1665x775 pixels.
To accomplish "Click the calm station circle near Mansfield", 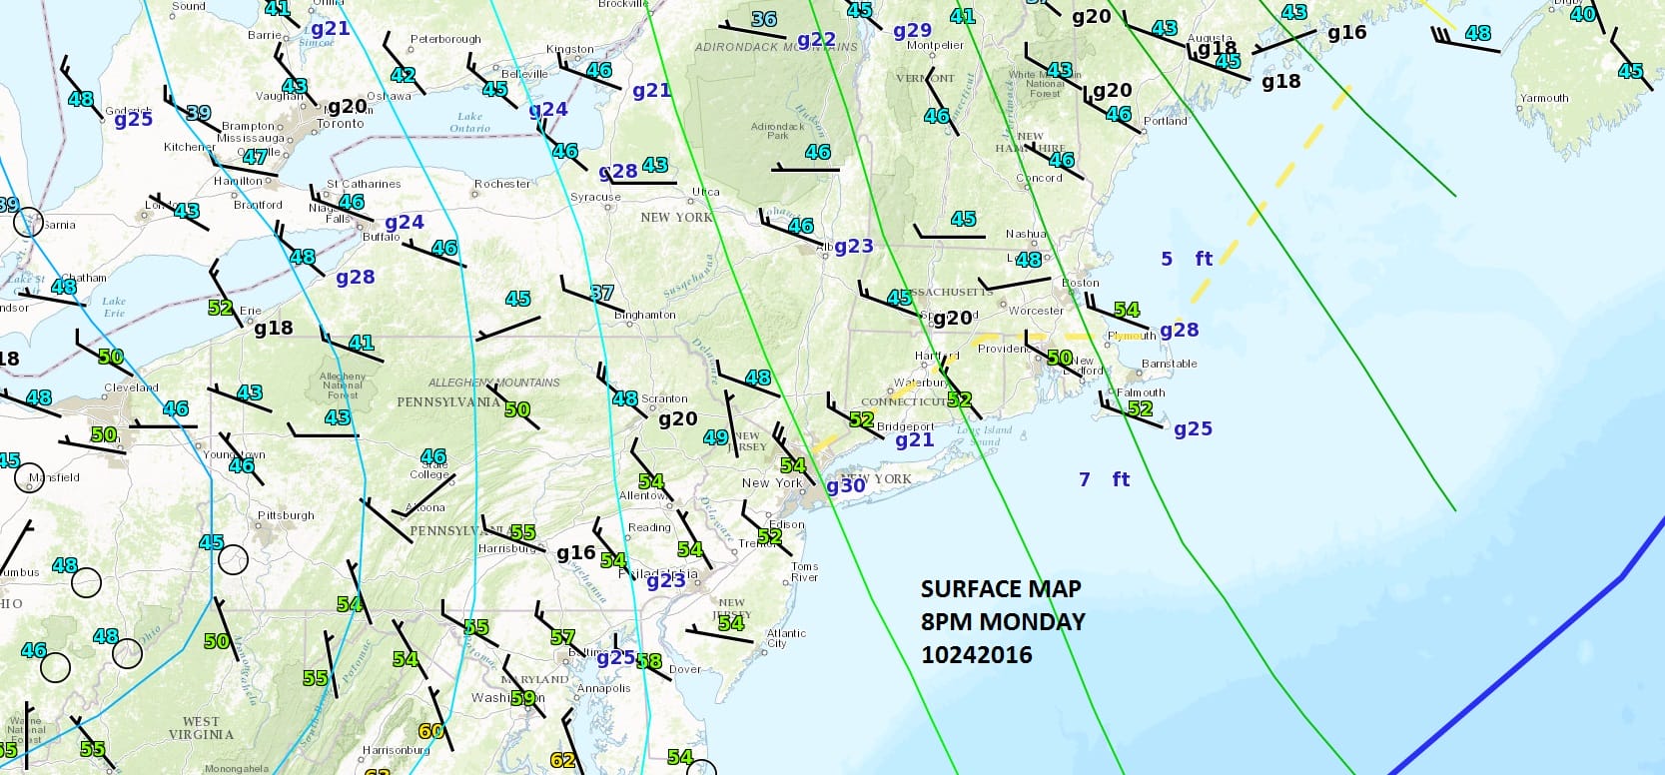I will pyautogui.click(x=30, y=479).
